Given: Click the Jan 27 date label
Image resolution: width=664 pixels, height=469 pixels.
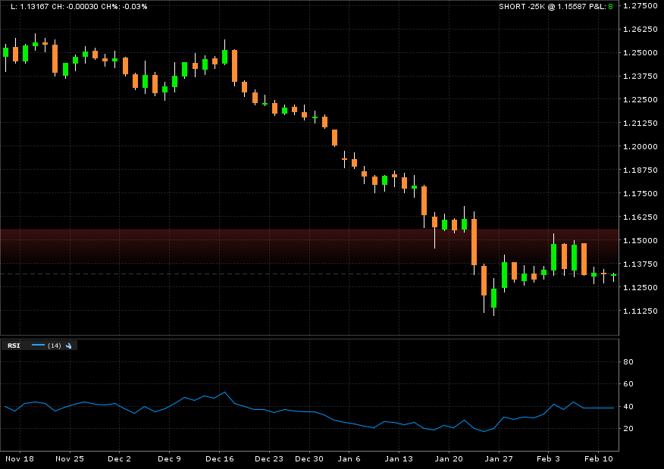Looking at the screenshot, I should 499,459.
